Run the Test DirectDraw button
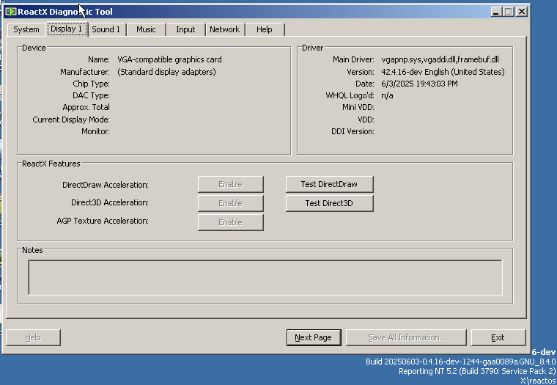 point(329,184)
